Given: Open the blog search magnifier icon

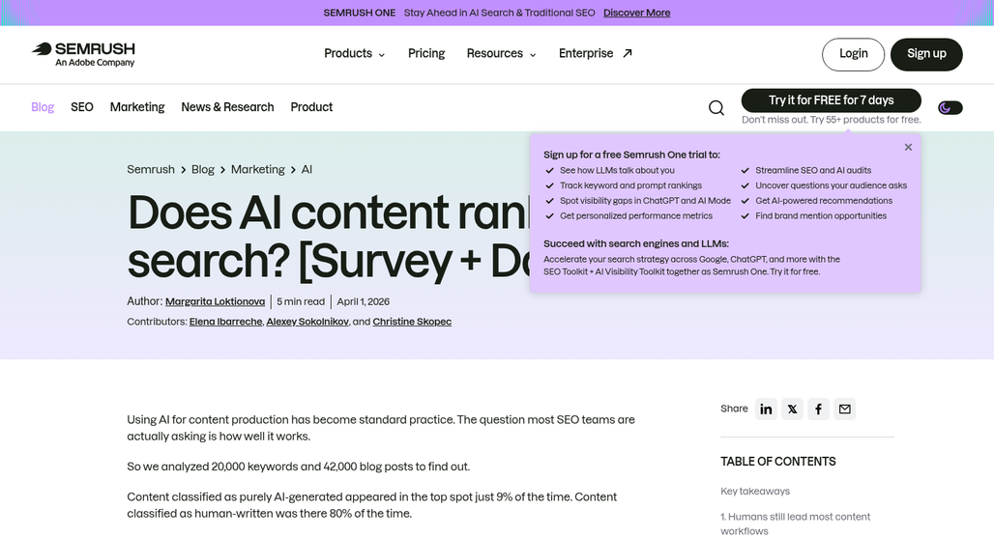Looking at the screenshot, I should tap(716, 107).
